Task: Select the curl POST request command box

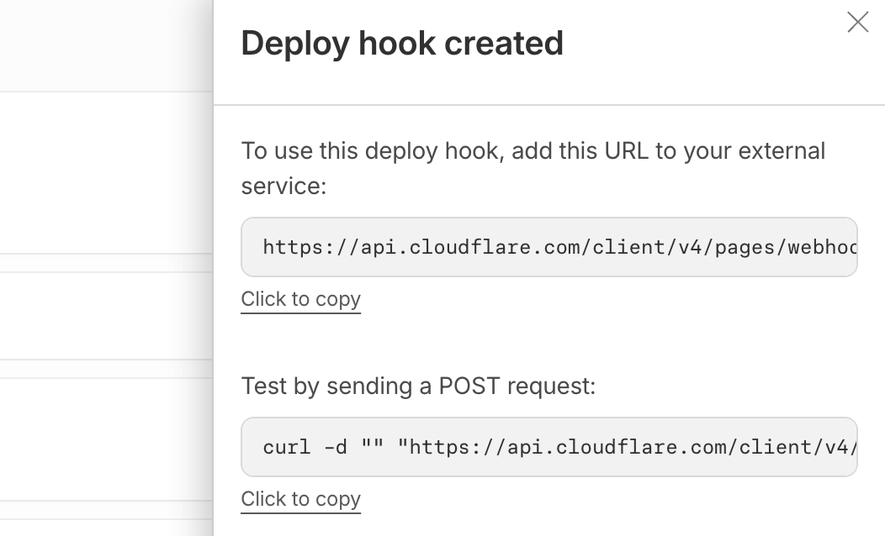Action: [x=549, y=447]
